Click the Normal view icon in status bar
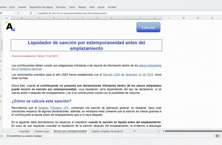This screenshot has width=222, height=145. pos(217,136)
